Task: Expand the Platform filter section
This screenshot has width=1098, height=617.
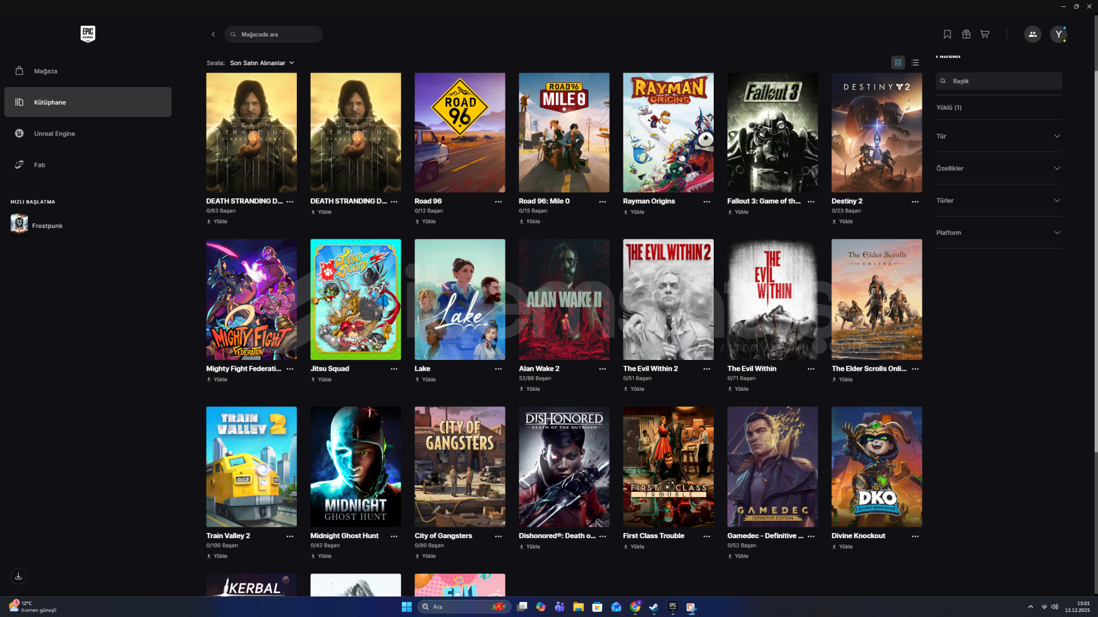Action: [x=998, y=233]
